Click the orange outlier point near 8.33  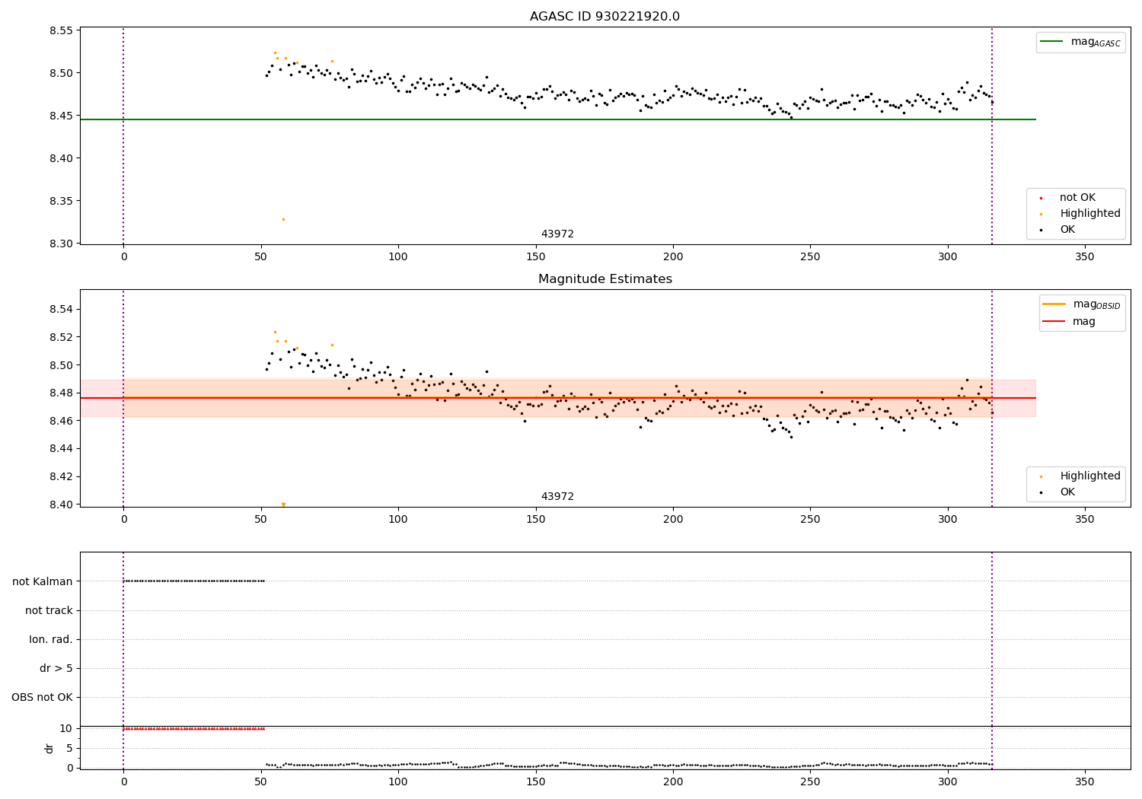283,219
